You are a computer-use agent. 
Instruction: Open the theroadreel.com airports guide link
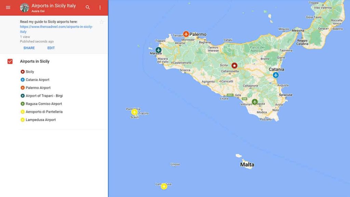56,29
